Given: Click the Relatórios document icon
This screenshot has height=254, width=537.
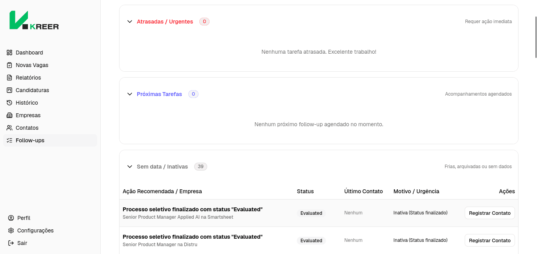Looking at the screenshot, I should click(9, 78).
